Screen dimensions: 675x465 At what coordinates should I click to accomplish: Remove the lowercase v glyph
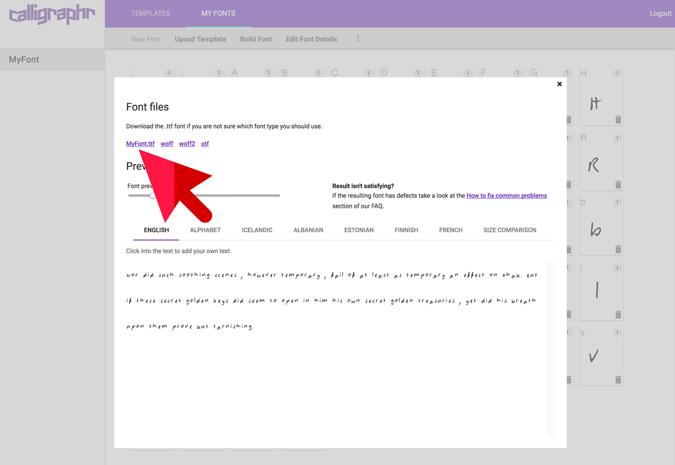click(618, 380)
